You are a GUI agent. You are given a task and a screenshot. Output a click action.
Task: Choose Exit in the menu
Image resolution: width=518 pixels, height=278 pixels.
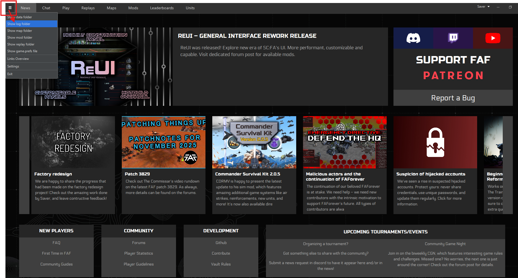[x=32, y=74]
